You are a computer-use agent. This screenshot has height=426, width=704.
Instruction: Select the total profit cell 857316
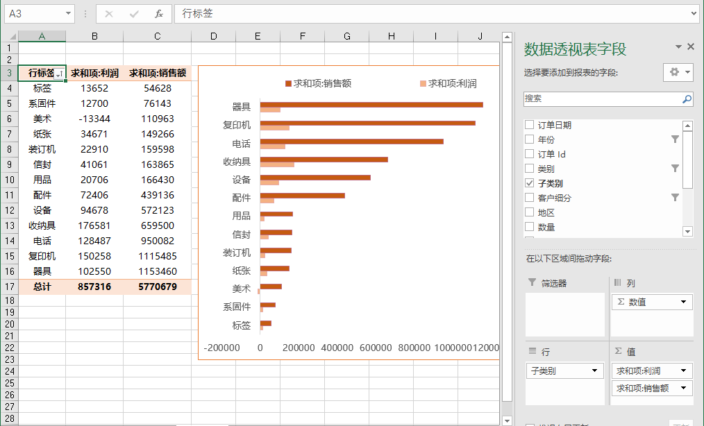coord(94,287)
